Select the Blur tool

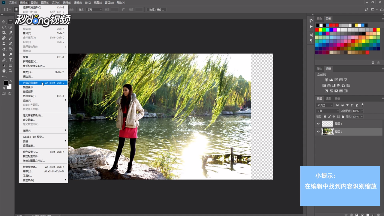pos(4,55)
